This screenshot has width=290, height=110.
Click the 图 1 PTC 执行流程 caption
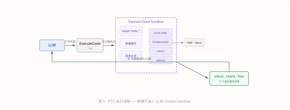(144, 101)
